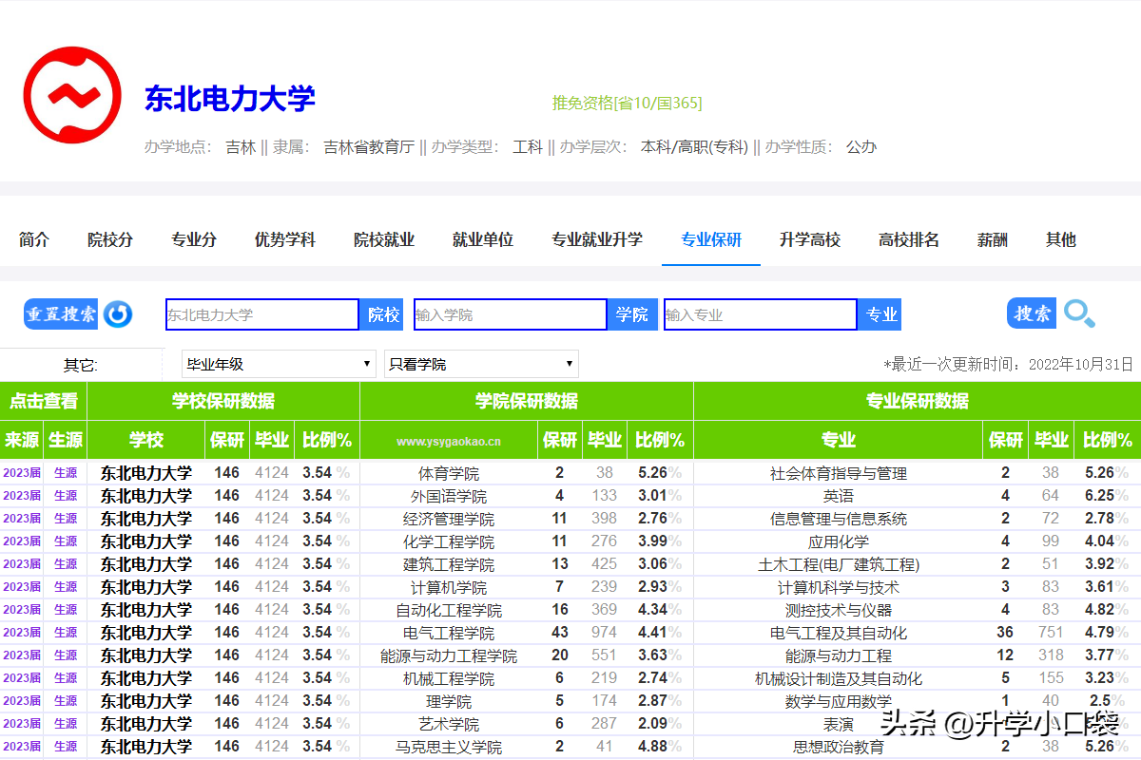Select the 优势学科 tab
1141x760 pixels.
[285, 239]
